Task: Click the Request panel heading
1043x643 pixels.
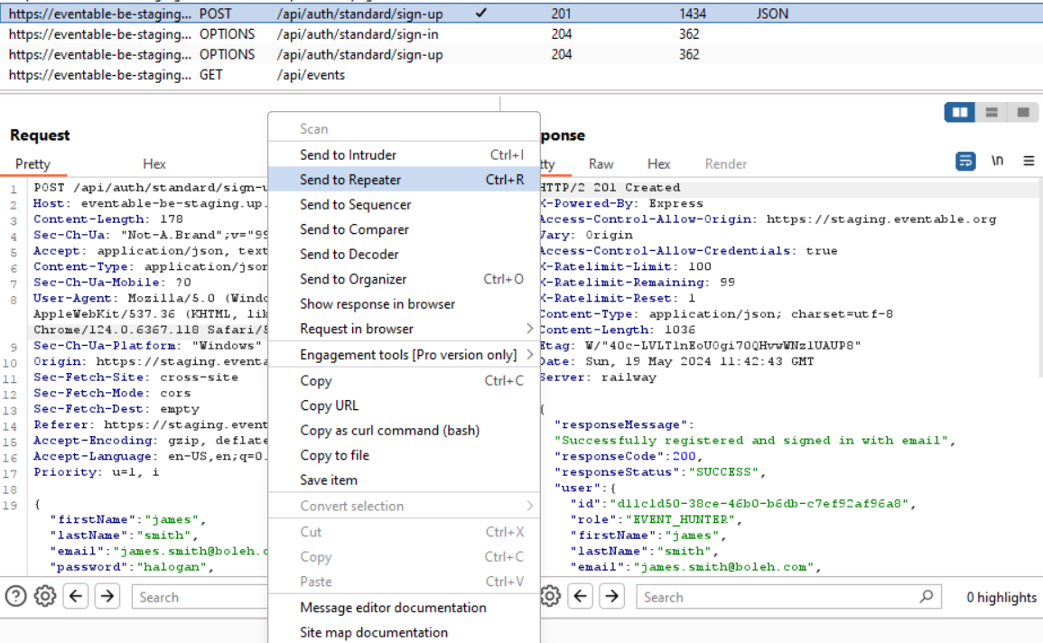Action: click(x=40, y=135)
